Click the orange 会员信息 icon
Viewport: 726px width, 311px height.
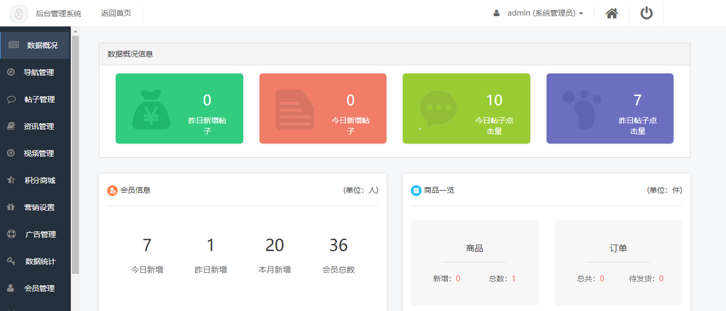pyautogui.click(x=112, y=190)
